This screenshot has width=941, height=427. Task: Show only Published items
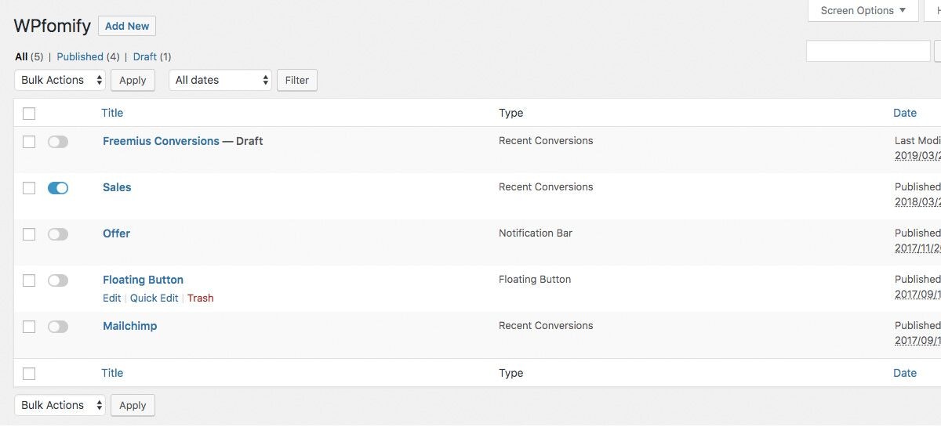click(80, 56)
